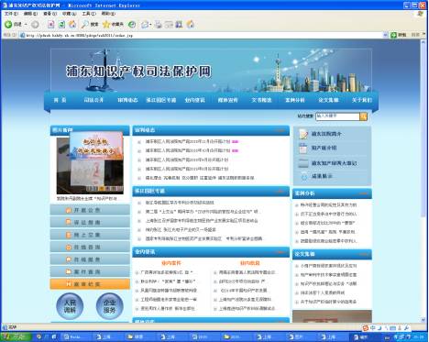Viewport: 429px width, 342px height.
Task: Open Favorites via the star icon
Action: (106, 24)
